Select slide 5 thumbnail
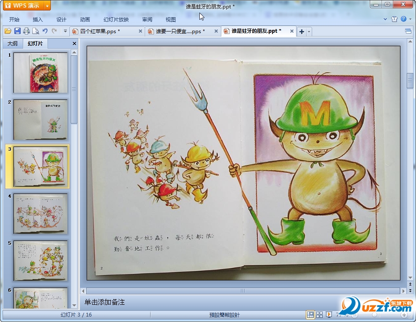 click(40, 261)
